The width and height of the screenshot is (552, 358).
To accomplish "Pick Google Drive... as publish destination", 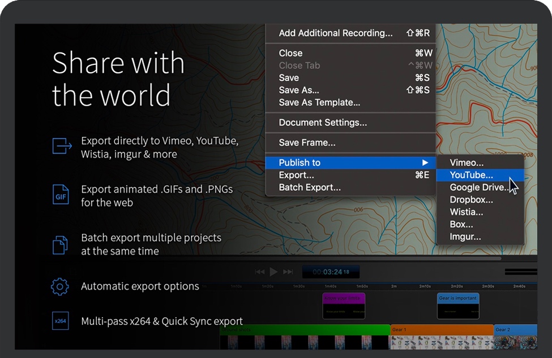I will pyautogui.click(x=478, y=187).
